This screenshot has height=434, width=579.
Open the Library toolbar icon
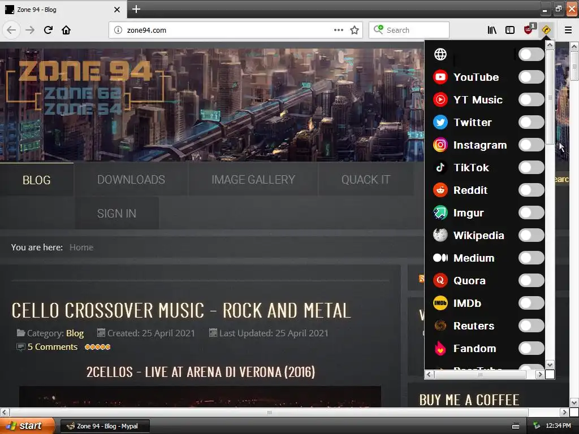[x=492, y=30]
